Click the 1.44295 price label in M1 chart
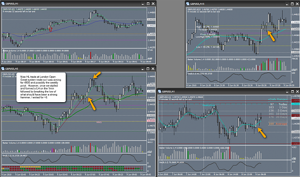Image resolution: width=300 pixels, height=177 pixels. tap(152, 47)
